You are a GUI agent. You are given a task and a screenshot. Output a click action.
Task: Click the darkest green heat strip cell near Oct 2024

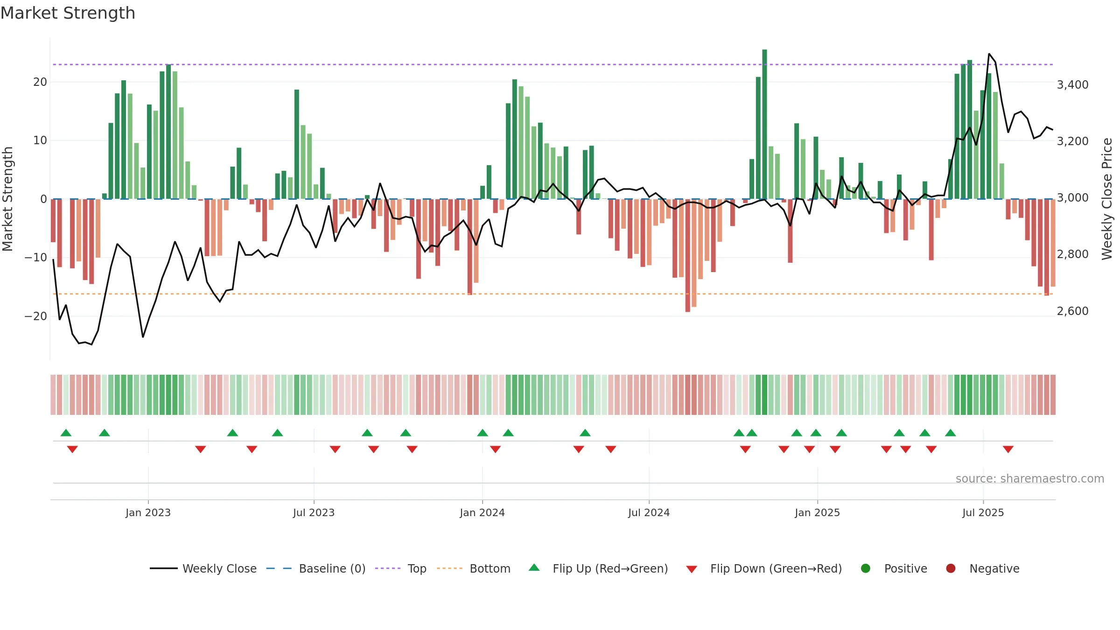[x=764, y=395]
